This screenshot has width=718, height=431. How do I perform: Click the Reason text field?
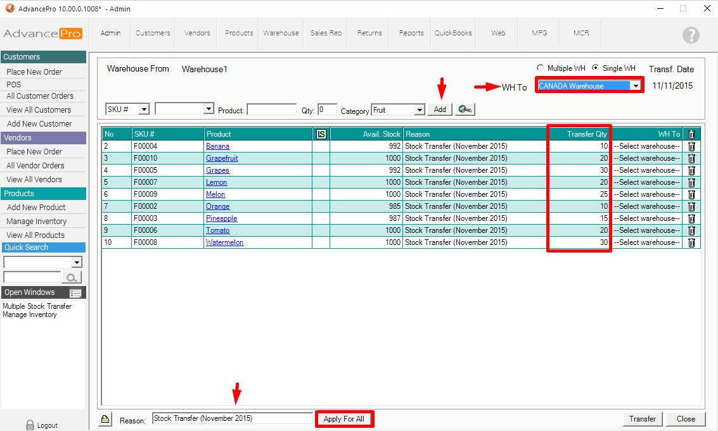pos(232,418)
